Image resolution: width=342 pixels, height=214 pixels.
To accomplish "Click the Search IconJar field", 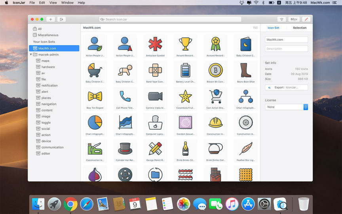I will click(170, 19).
